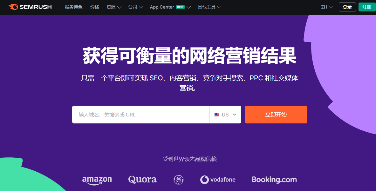Click the GE logo
This screenshot has height=191, width=376.
tap(178, 180)
